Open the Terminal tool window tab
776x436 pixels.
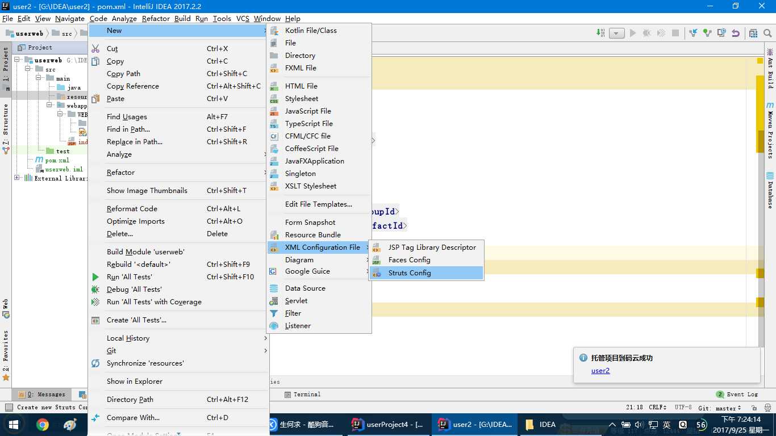[303, 395]
